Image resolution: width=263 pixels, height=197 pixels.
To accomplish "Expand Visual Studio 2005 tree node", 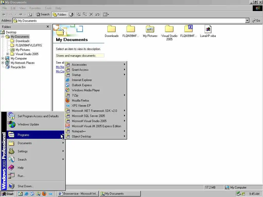I will pos(7,54).
